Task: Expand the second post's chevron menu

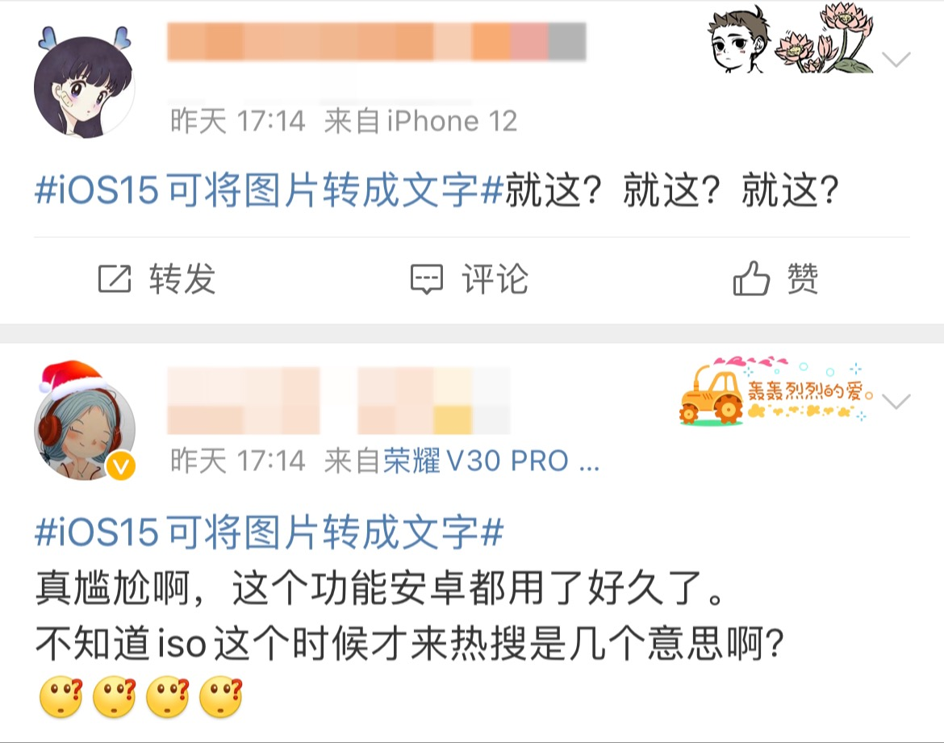Action: (x=896, y=401)
